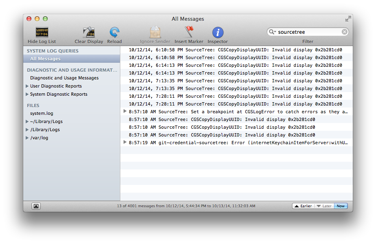Select the first 7:28:11 PM SourceTree message
The height and width of the screenshot is (244, 376).
click(x=236, y=96)
